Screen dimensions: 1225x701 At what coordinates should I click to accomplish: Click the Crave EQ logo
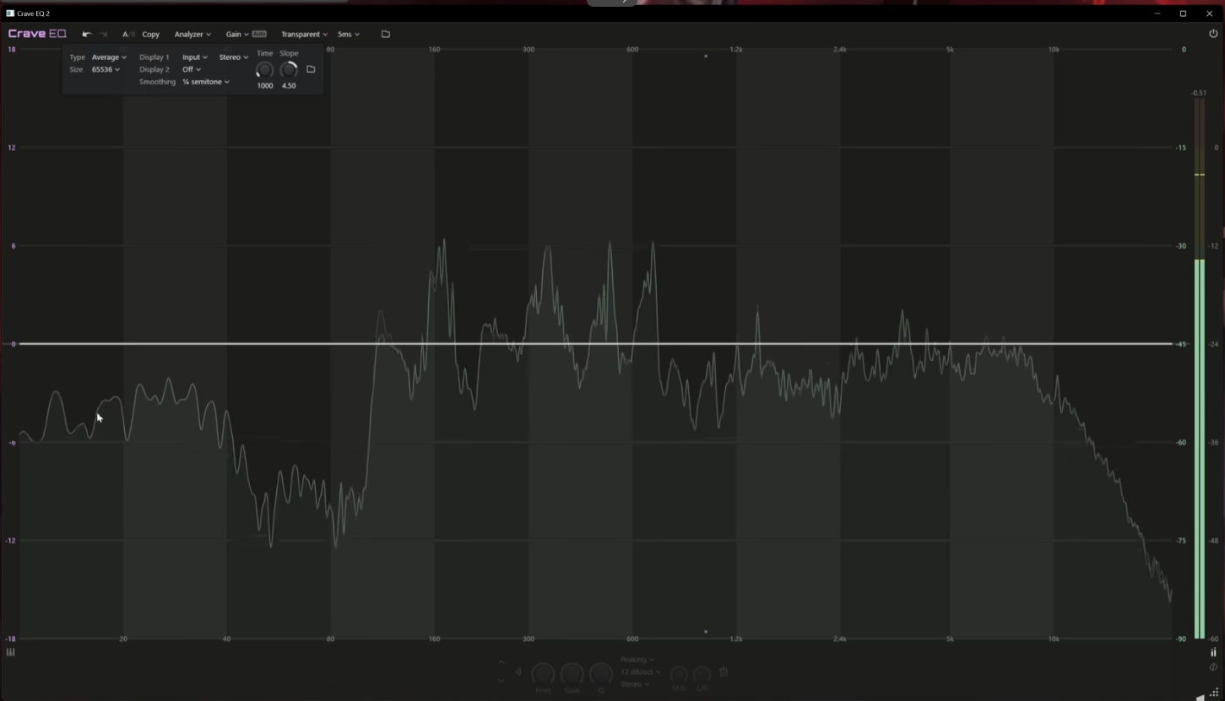pos(37,34)
